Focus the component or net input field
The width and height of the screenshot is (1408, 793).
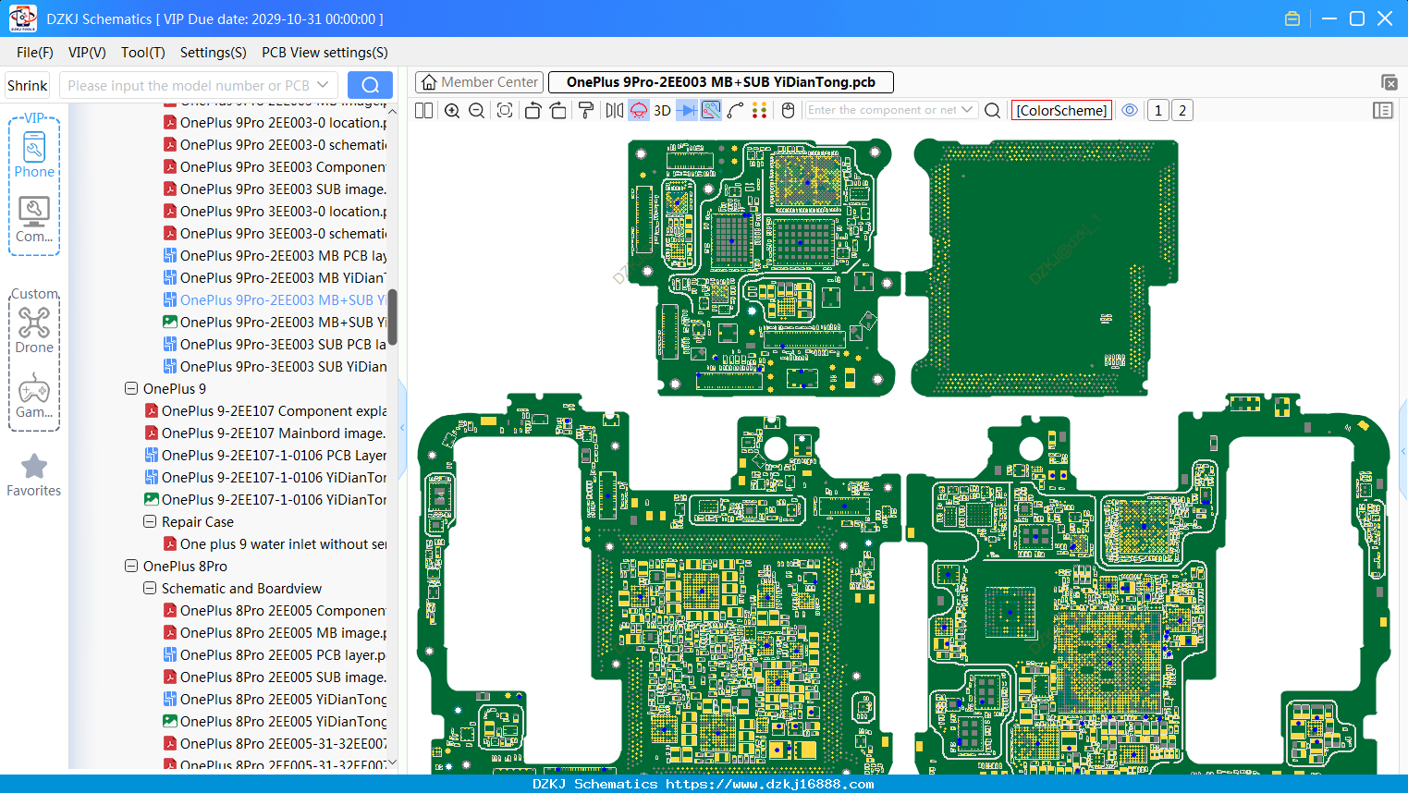pos(883,110)
